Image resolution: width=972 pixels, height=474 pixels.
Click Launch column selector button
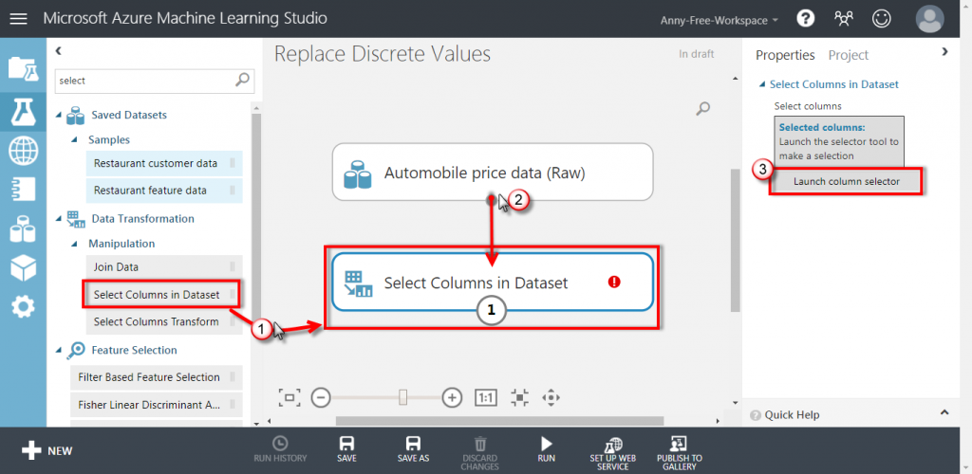[x=846, y=181]
